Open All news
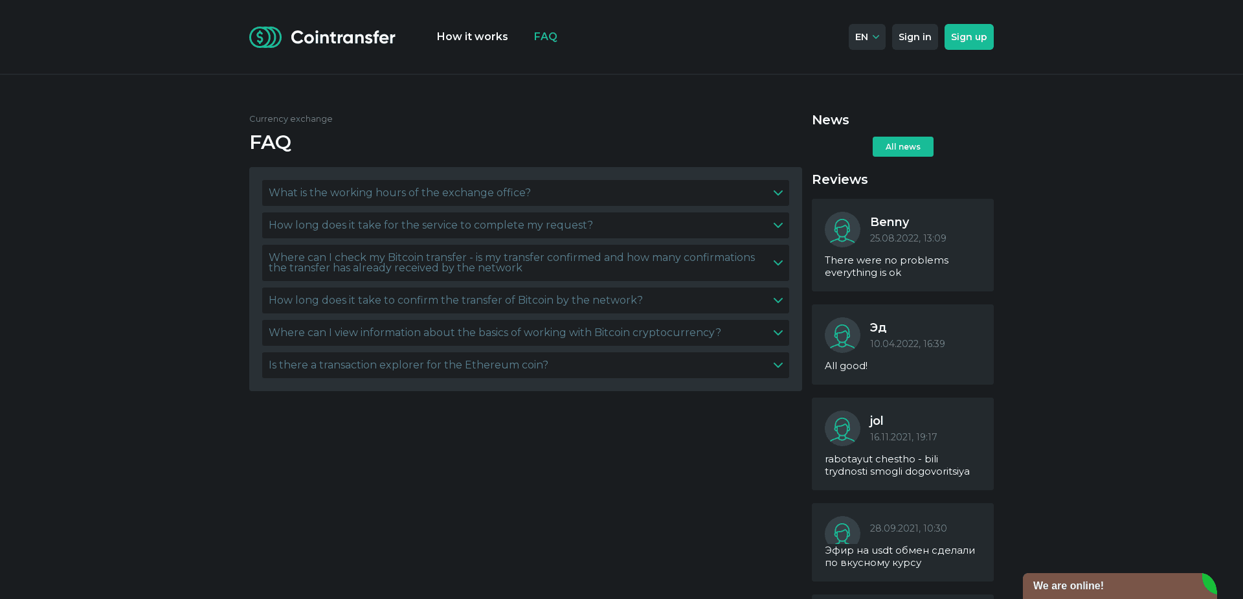This screenshot has height=599, width=1243. point(902,146)
